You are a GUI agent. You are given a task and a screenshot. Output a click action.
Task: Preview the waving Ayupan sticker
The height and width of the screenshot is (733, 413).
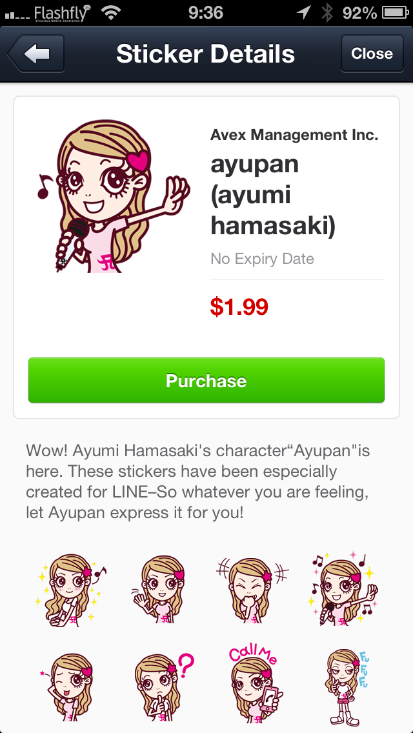(160, 590)
